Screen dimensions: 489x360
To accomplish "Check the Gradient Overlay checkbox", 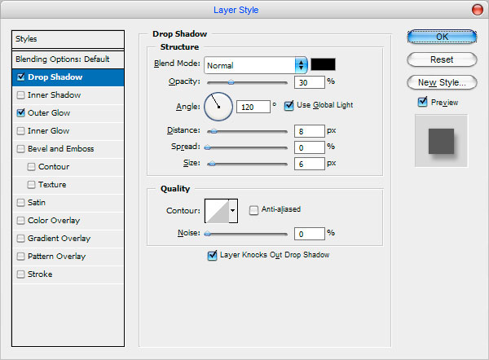I will tap(21, 239).
